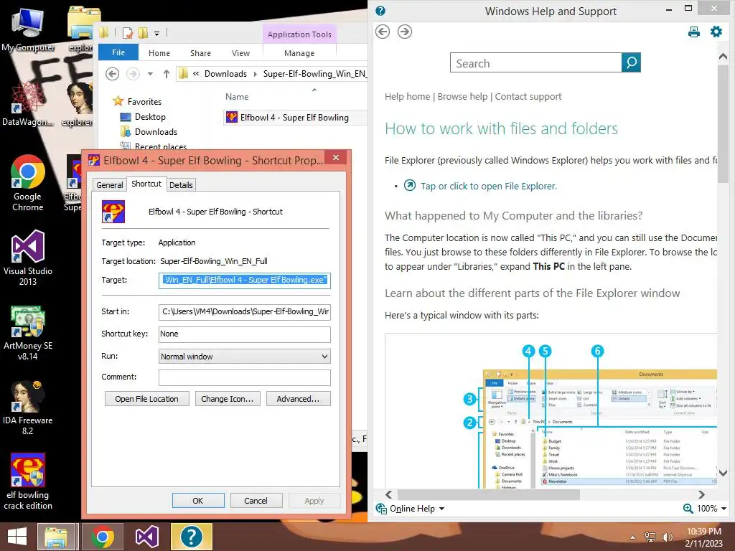The image size is (735, 551).
Task: Click the Start in field
Action: coord(244,311)
